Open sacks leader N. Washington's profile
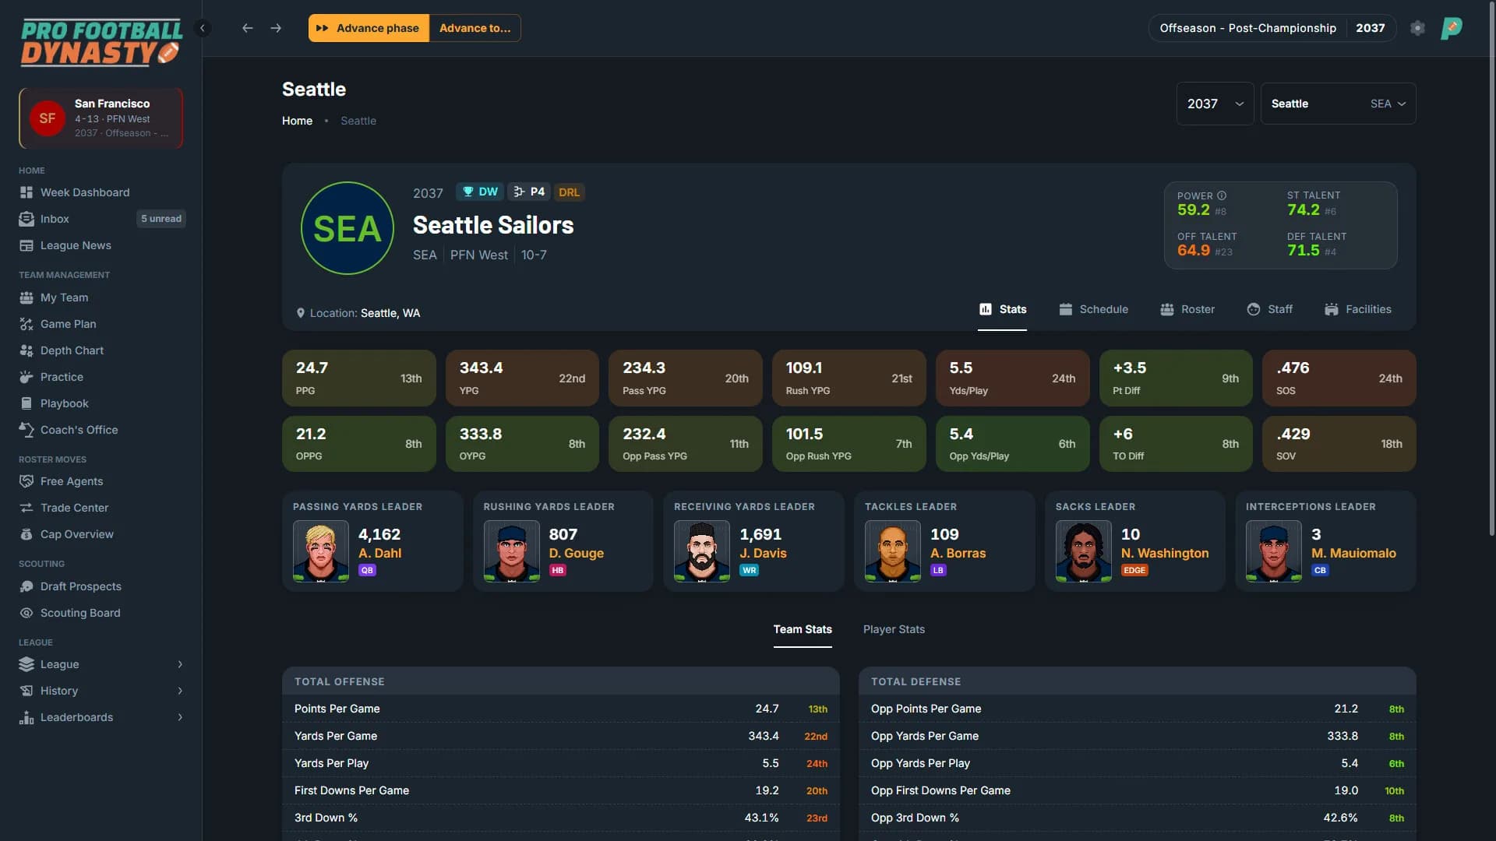The image size is (1496, 841). click(1165, 553)
